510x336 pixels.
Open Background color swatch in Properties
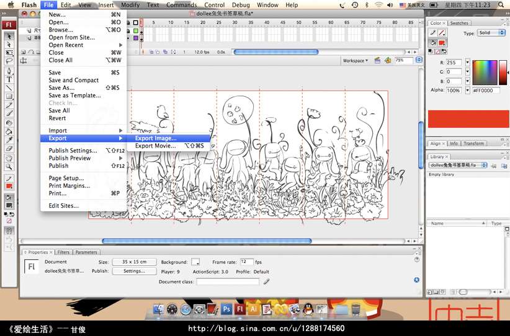[x=195, y=262]
